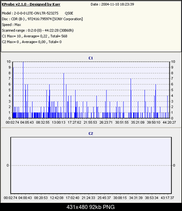This screenshot has width=182, height=211.
Task: Click C2 axis label 34:31:39
Action: pos(136,198)
